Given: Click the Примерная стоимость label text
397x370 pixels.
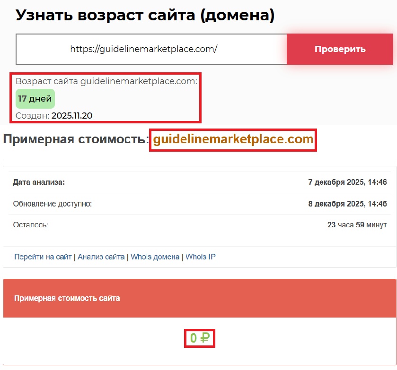Looking at the screenshot, I should point(73,140).
